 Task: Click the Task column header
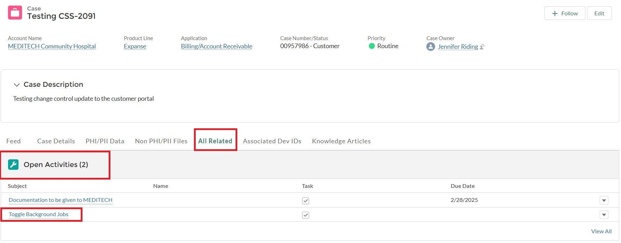click(308, 186)
